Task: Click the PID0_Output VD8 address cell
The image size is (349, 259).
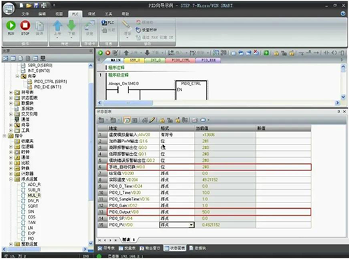Action: point(133,212)
